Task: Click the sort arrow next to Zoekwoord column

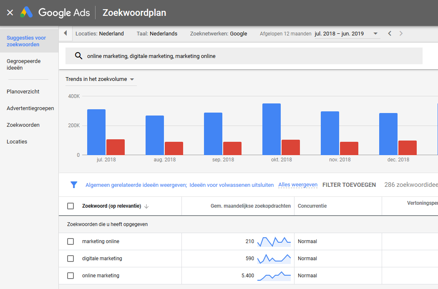Action: click(x=146, y=206)
